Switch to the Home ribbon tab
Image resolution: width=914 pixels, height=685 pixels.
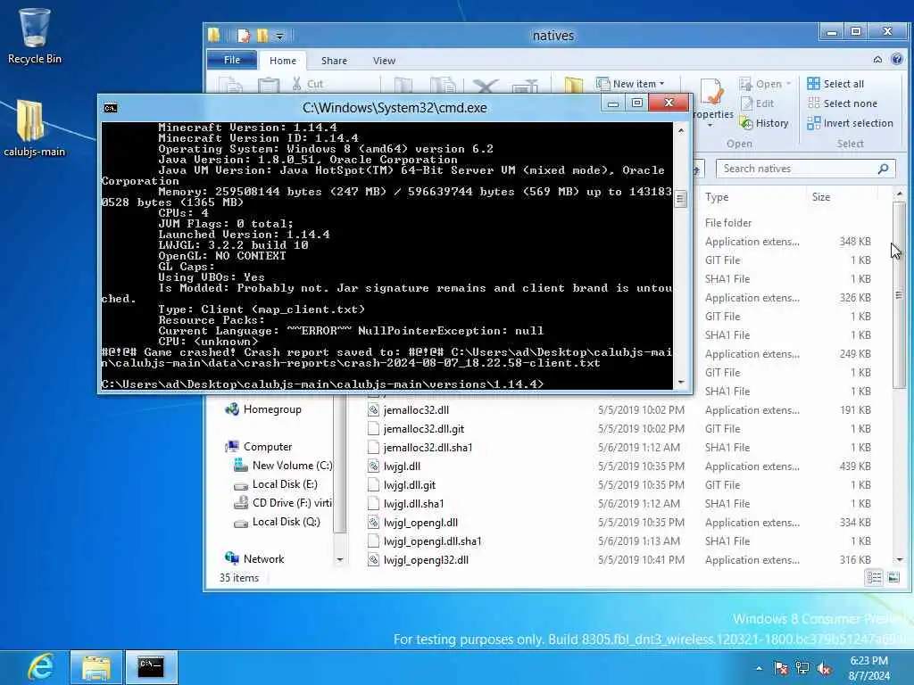[283, 60]
